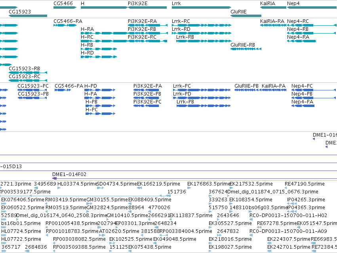Click the EK102525.5prime EST marker
Image resolution: width=337 pixels, height=253 pixels.
(112, 244)
